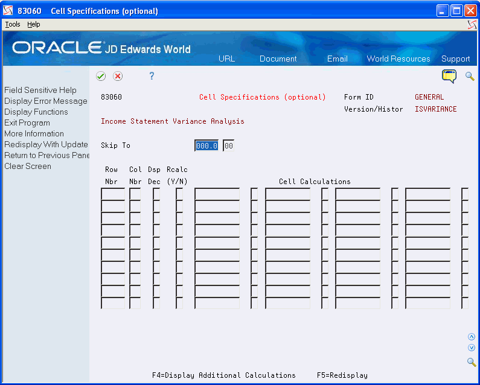Click the GENERAL Form ID value
This screenshot has width=480, height=385.
tap(429, 97)
